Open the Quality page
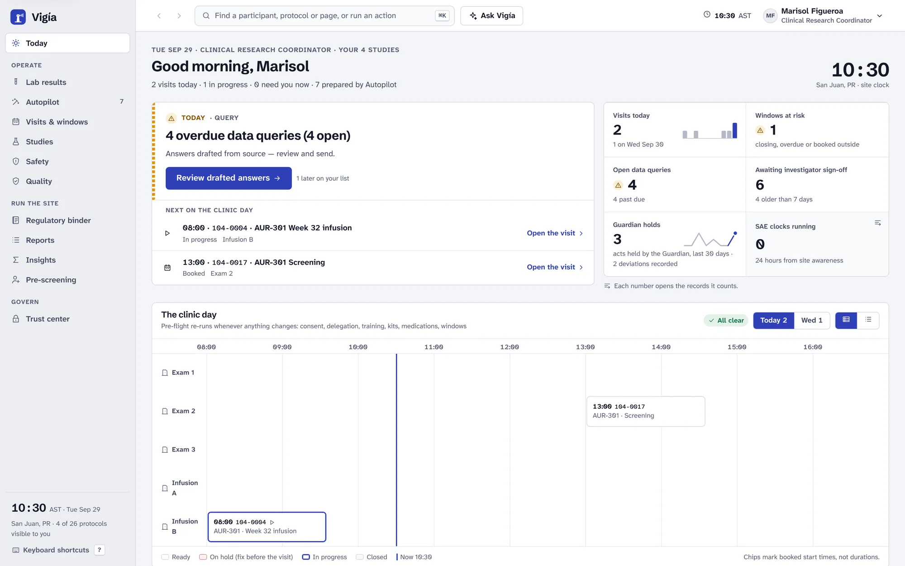 click(x=67, y=181)
